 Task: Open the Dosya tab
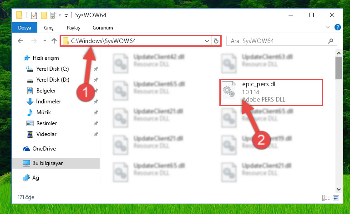pyautogui.click(x=25, y=28)
